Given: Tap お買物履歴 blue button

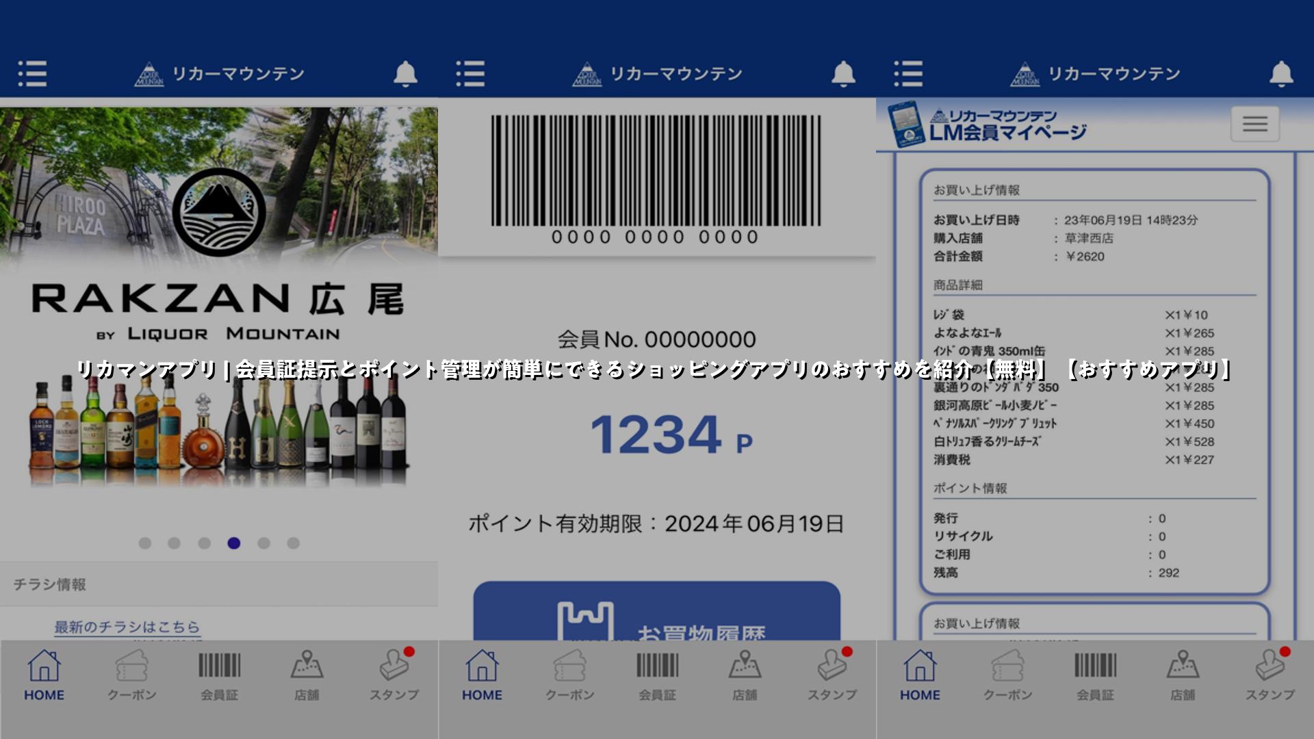Looking at the screenshot, I should 657,611.
